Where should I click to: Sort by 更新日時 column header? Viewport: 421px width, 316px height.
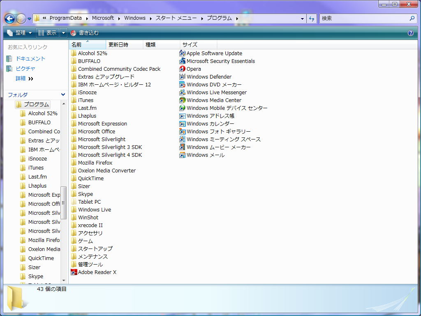pyautogui.click(x=125, y=44)
